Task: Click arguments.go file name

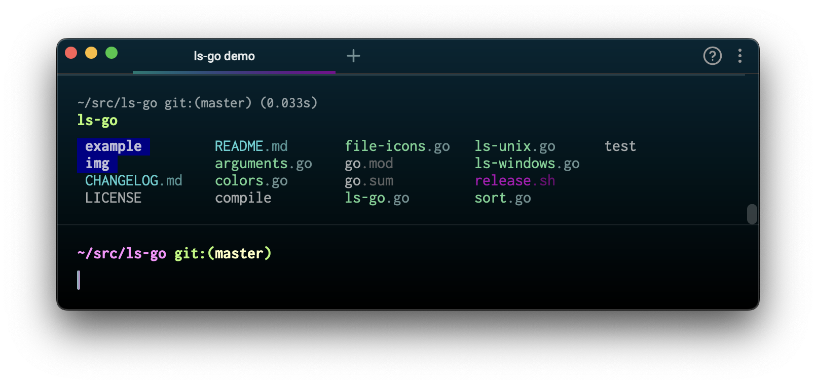Action: (x=264, y=164)
